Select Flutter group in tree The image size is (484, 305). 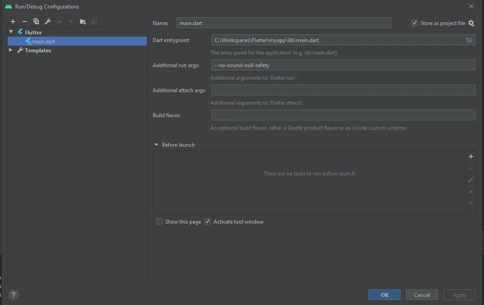[x=33, y=33]
